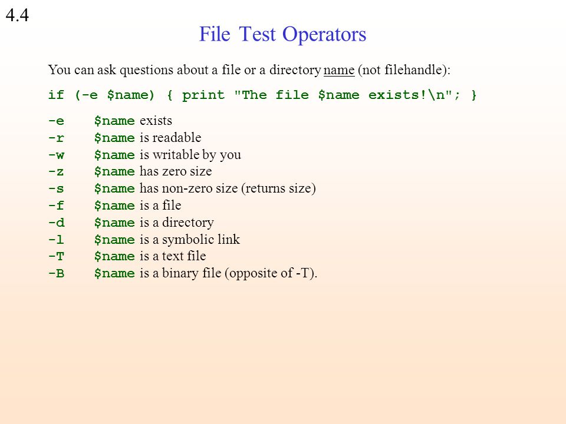Select the slide number 4.4

(17, 15)
